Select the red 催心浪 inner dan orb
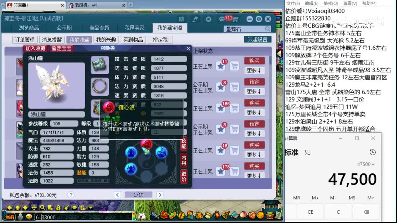397x223 pixels. pos(146,143)
